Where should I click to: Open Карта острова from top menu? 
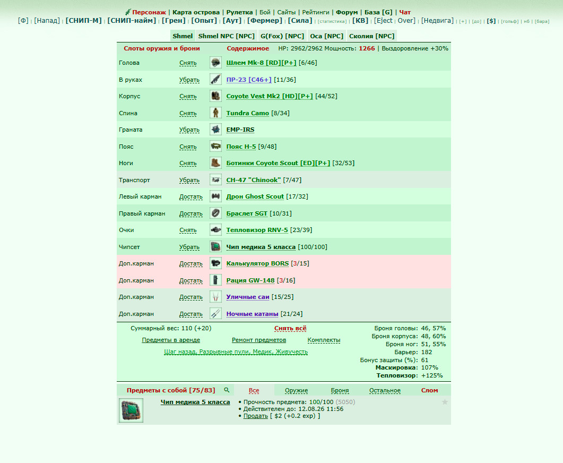click(196, 12)
